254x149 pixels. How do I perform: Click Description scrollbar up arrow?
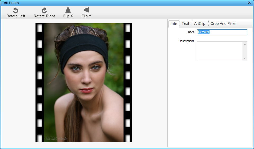tap(245, 44)
